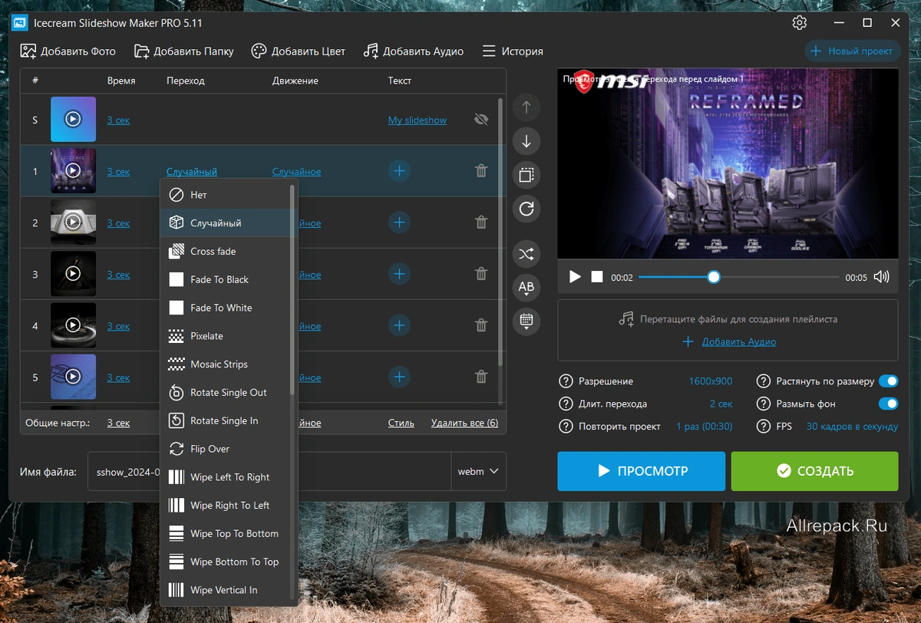Select Нет transition option

224,195
